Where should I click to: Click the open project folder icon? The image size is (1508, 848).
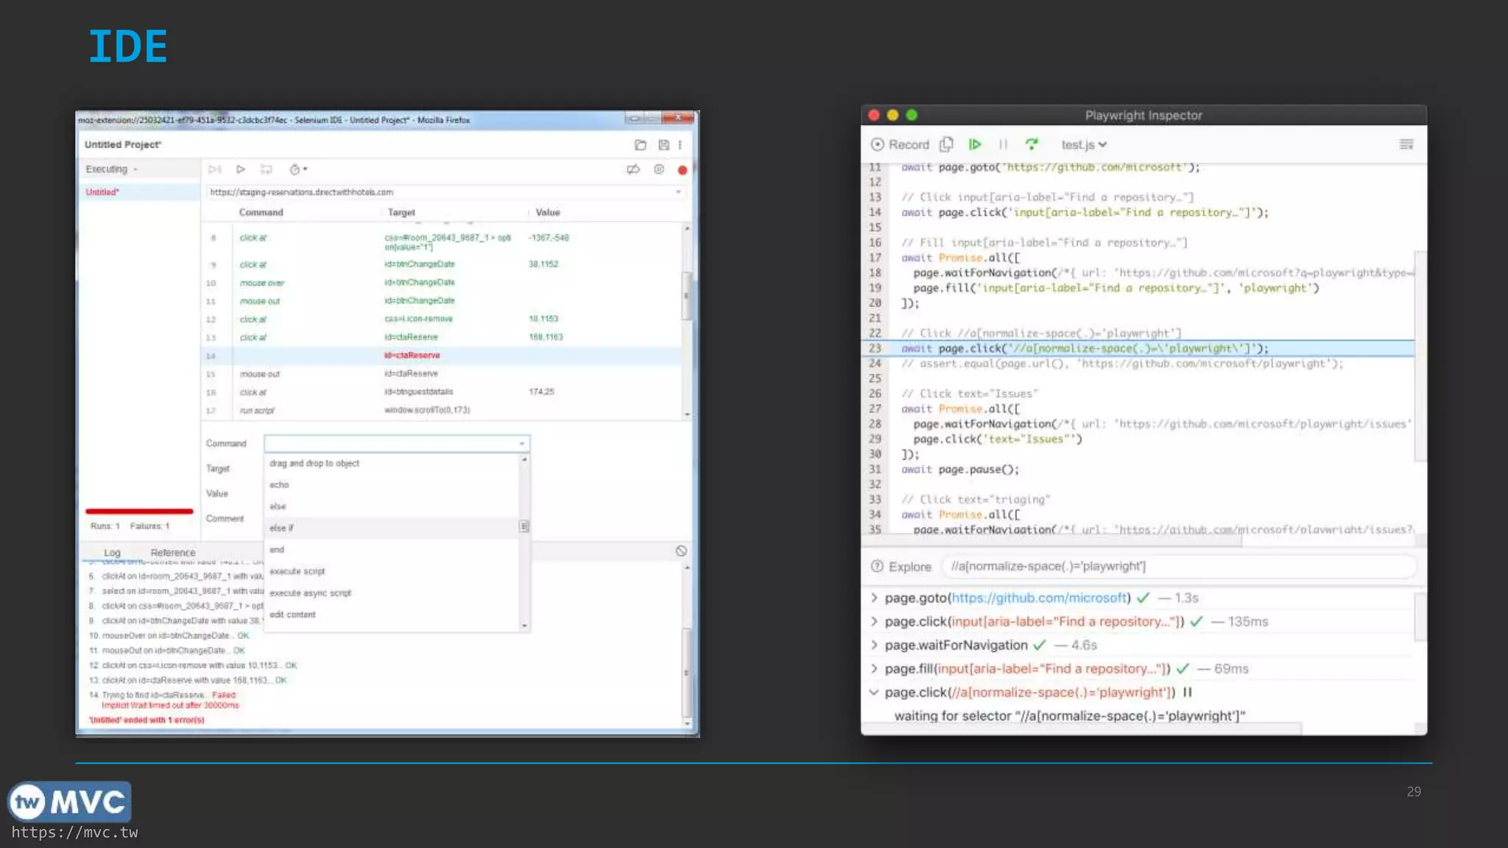641,145
